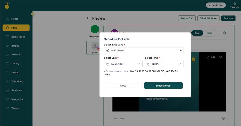The image size is (241, 126).
Task: Click the Description text field
Action: tap(169, 121)
